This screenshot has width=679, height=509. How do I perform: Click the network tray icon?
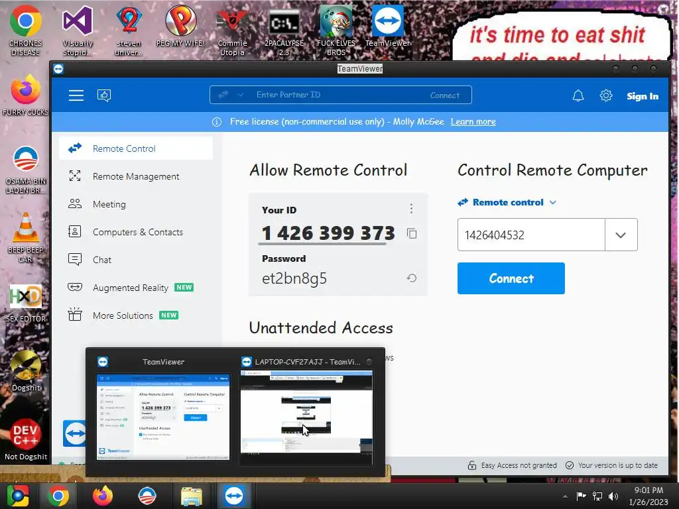[x=597, y=496]
